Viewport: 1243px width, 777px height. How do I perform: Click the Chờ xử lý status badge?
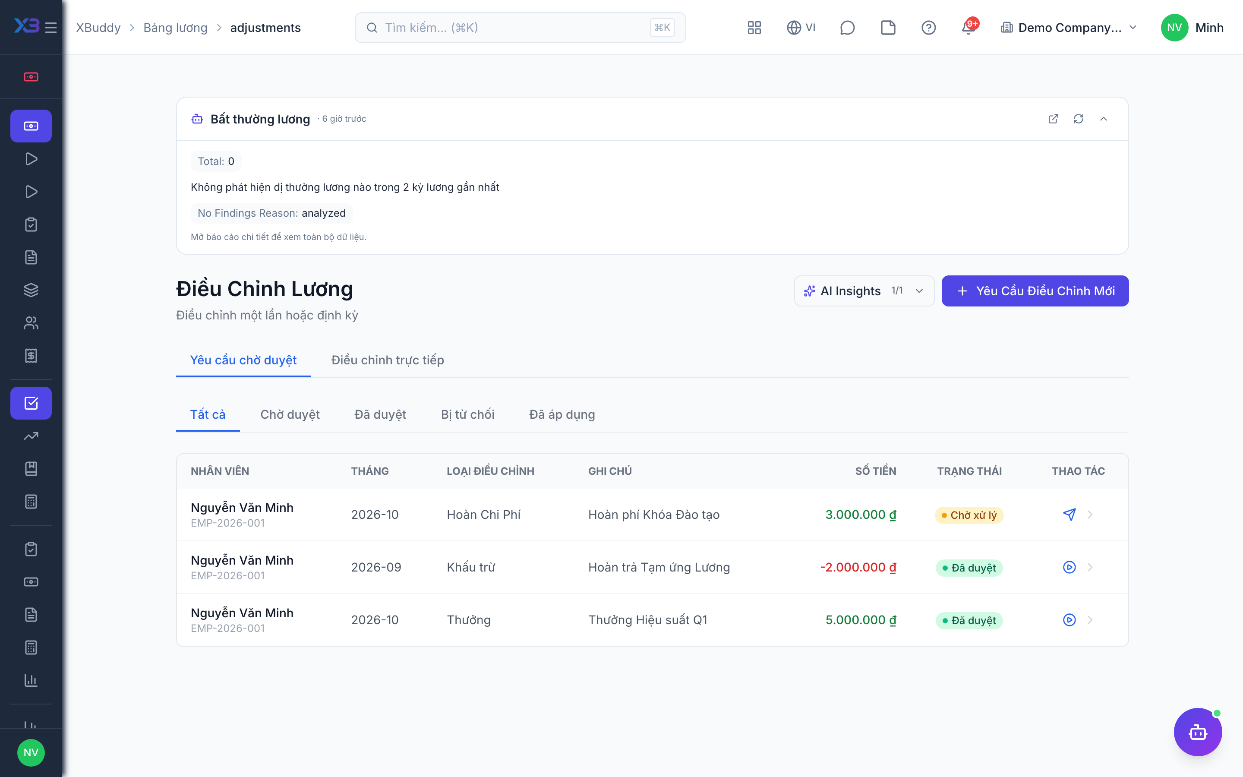(x=969, y=515)
